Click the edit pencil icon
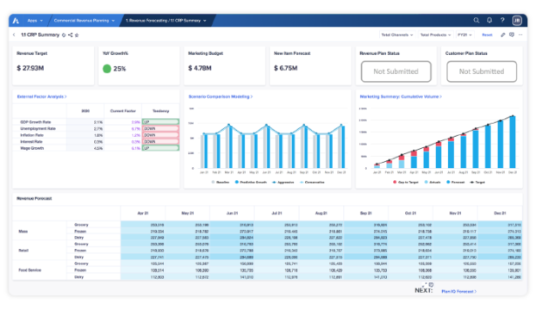 (x=503, y=34)
